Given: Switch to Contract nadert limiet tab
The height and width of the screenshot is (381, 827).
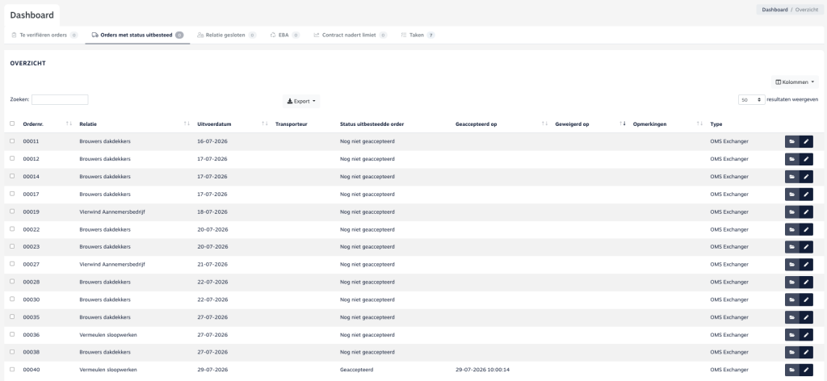Looking at the screenshot, I should click(x=350, y=36).
